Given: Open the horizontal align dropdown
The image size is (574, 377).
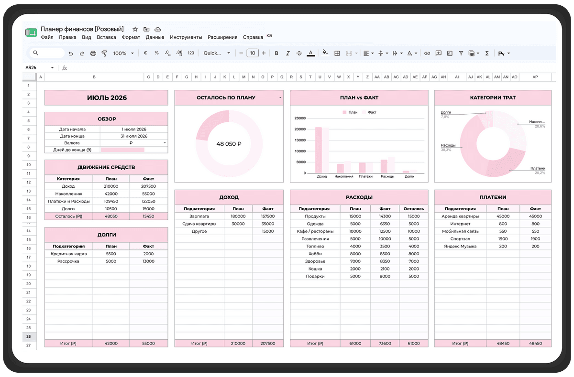Looking at the screenshot, I should click(x=368, y=54).
